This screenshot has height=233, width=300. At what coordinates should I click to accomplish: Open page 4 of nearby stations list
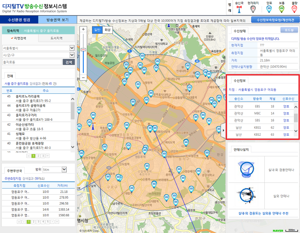(x=43, y=222)
